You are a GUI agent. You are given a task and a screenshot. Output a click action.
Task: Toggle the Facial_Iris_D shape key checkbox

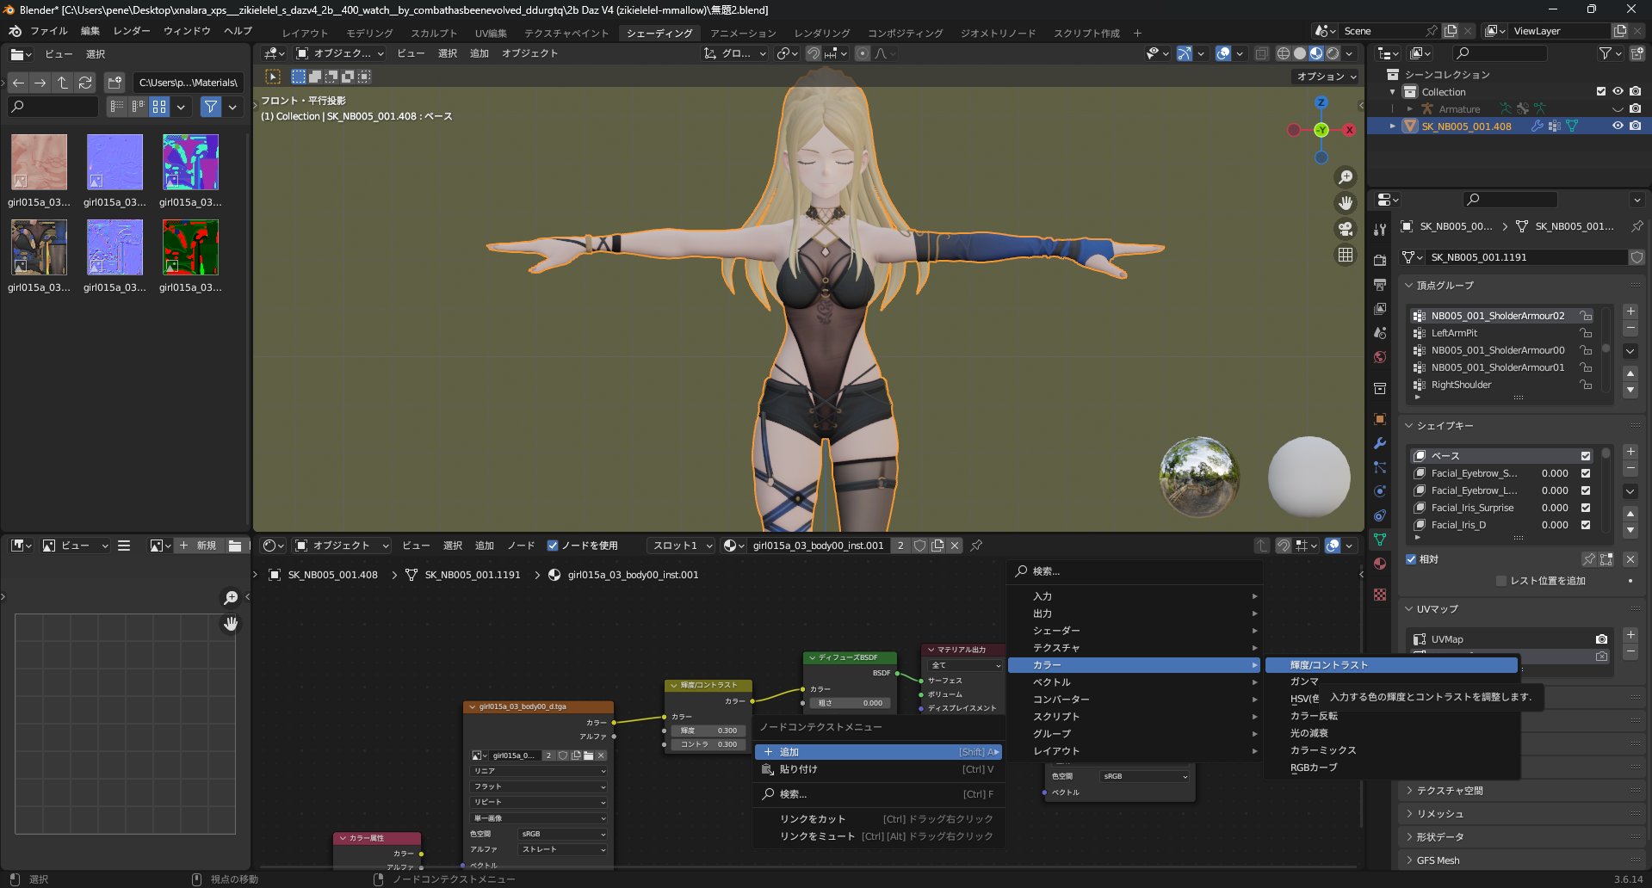(1586, 525)
